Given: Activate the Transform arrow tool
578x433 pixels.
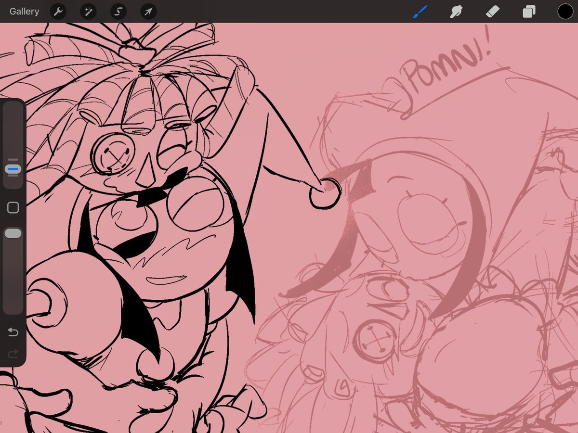Looking at the screenshot, I should pos(148,11).
